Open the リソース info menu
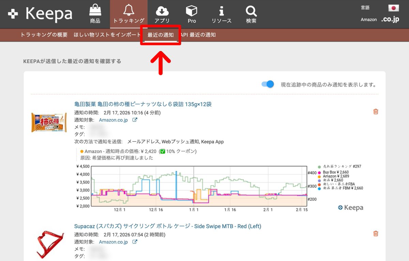Screen dimensions: 409x261 (222, 14)
